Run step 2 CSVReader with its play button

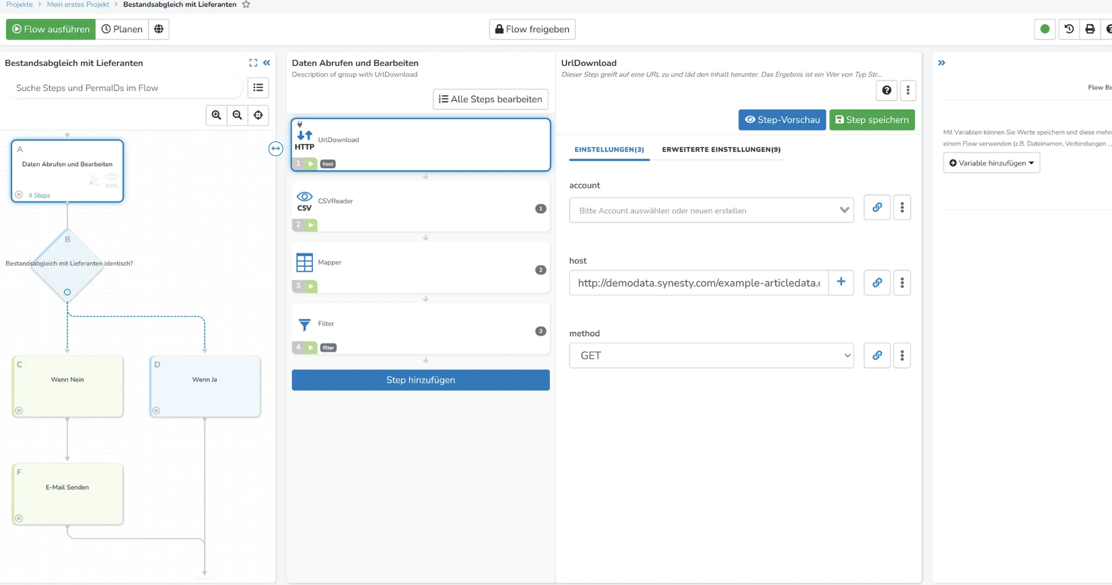click(311, 225)
